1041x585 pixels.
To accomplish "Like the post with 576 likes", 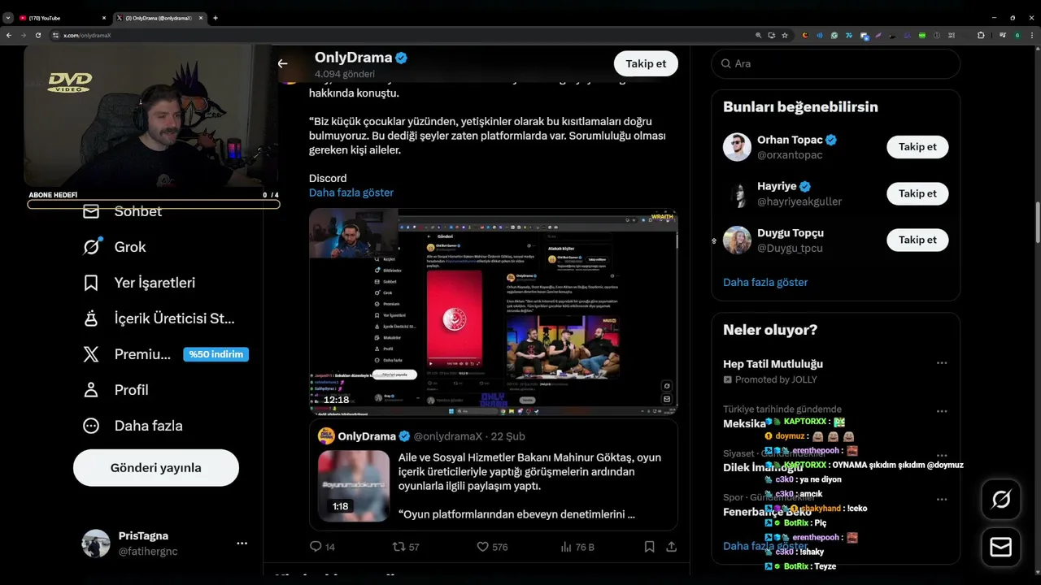I will pos(482,547).
